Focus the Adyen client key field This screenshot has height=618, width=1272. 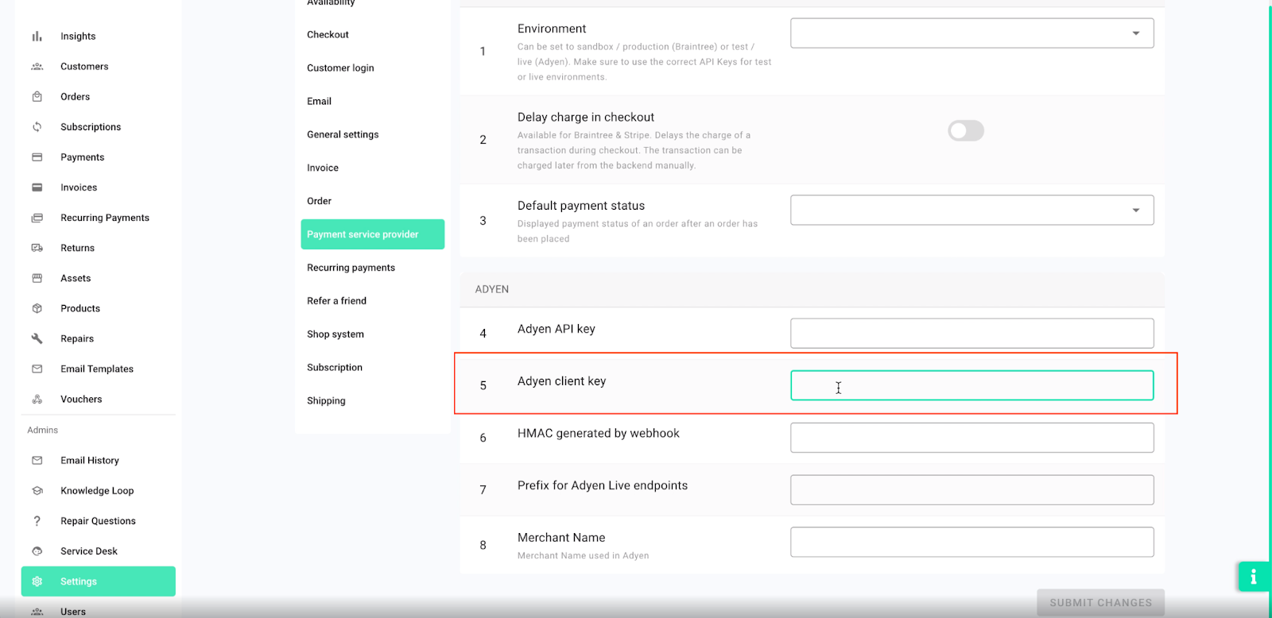(x=971, y=385)
